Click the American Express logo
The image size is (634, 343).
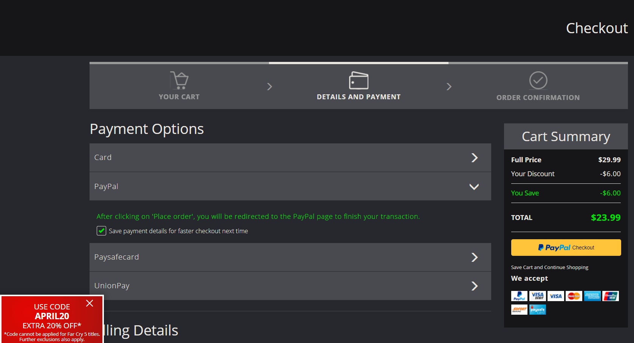click(x=592, y=296)
